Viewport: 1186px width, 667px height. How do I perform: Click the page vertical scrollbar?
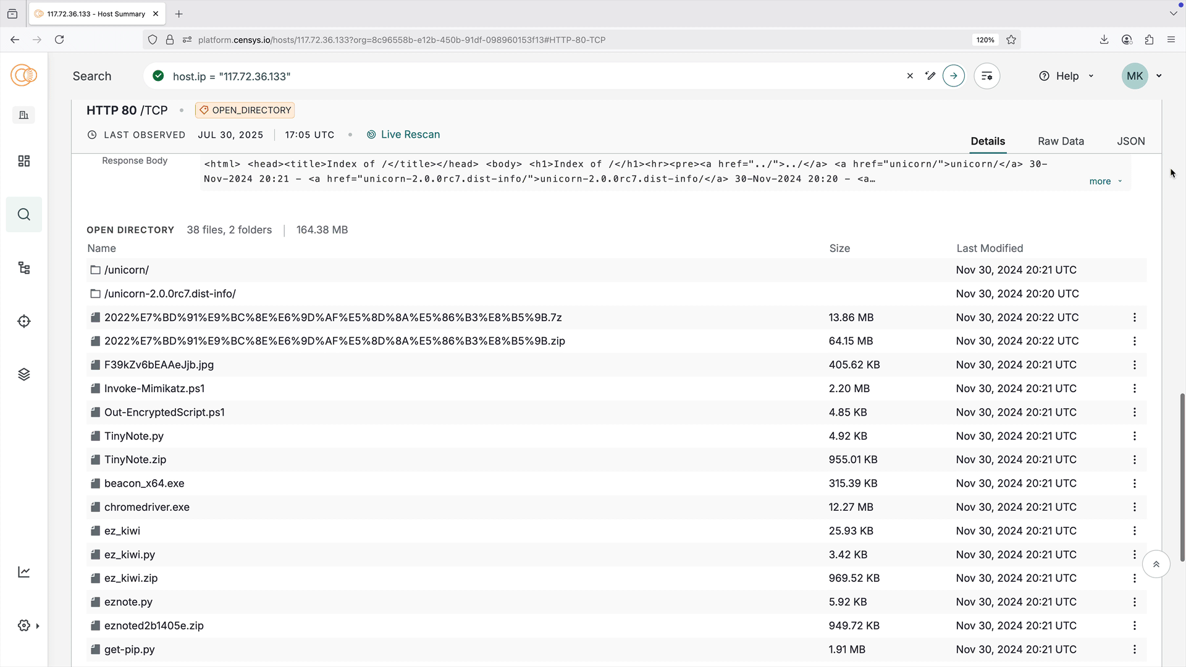pyautogui.click(x=1182, y=477)
